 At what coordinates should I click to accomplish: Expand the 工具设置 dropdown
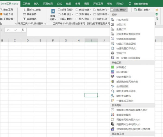(x=8, y=19)
